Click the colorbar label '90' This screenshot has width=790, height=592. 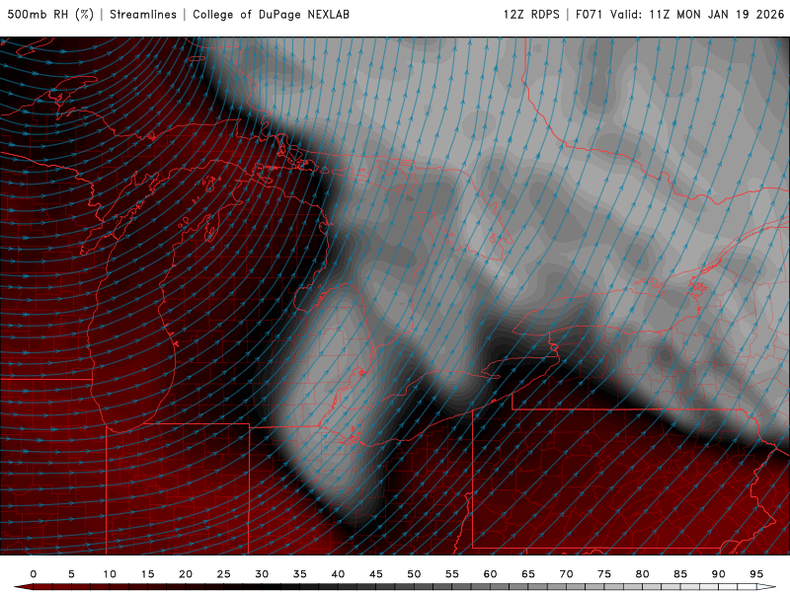719,574
